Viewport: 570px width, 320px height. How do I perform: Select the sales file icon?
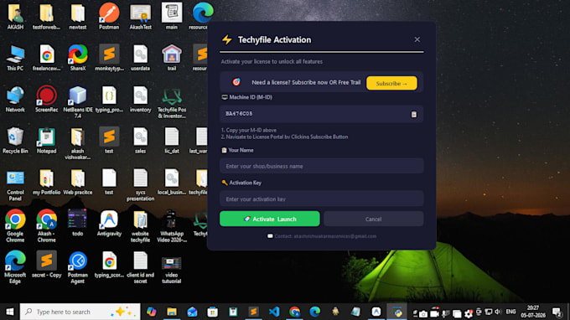tap(140, 141)
